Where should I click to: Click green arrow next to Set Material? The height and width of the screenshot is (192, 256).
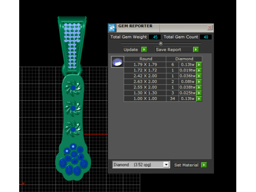tap(204, 165)
